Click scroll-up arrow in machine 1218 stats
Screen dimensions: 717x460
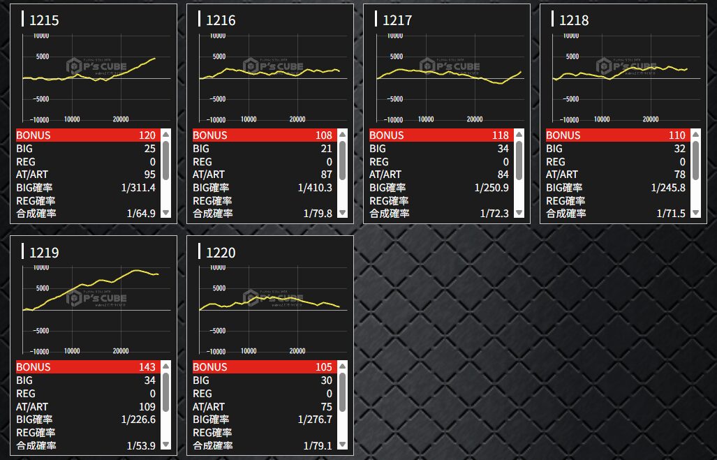point(696,135)
